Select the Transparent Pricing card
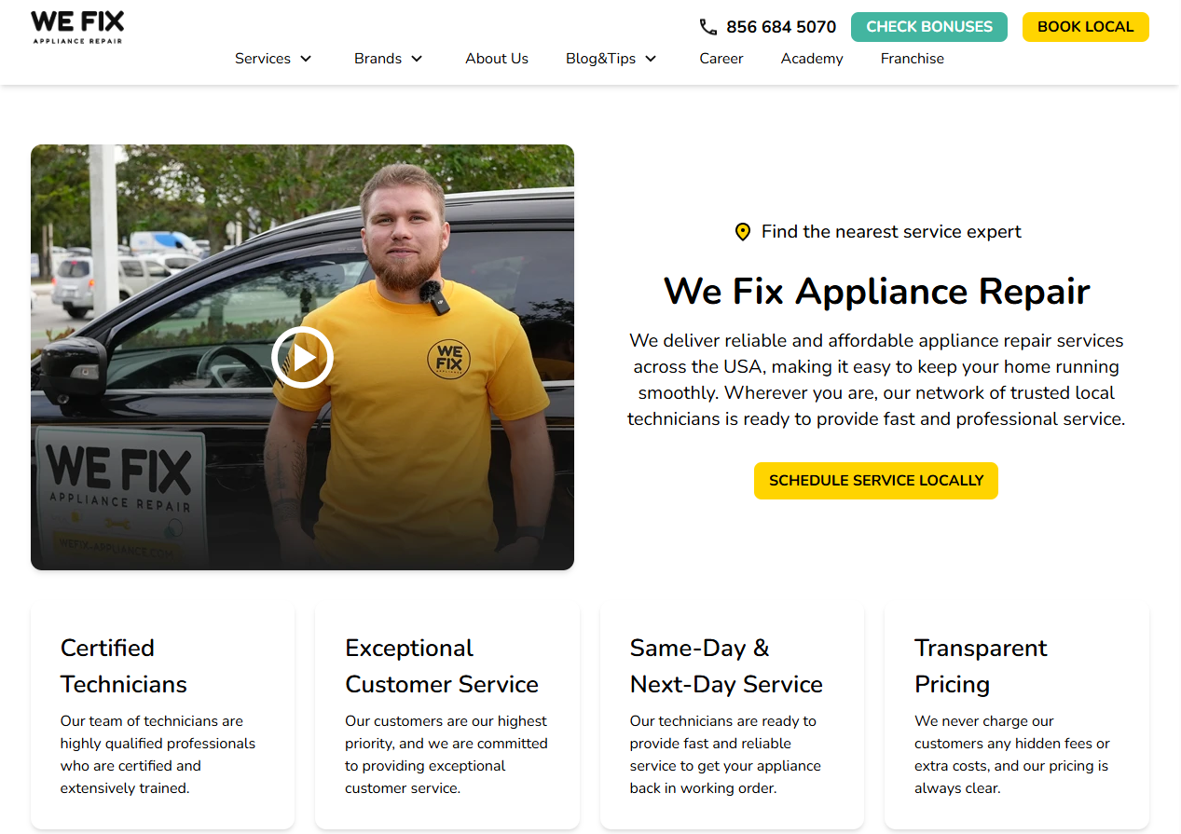 click(x=1017, y=716)
